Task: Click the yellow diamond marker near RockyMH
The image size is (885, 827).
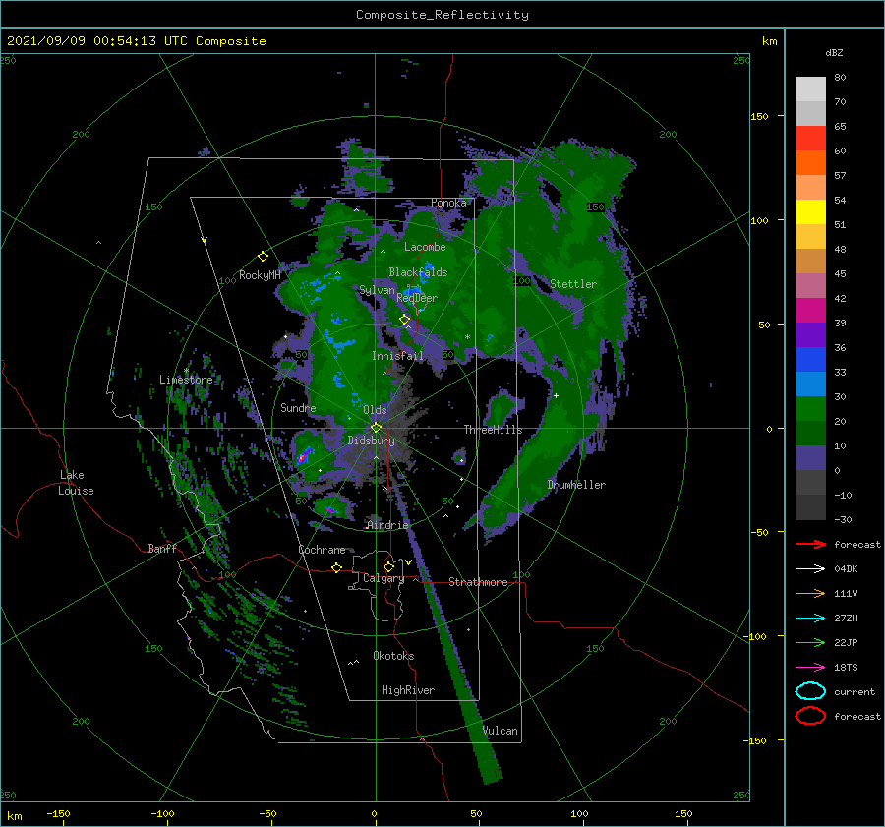Action: (263, 257)
